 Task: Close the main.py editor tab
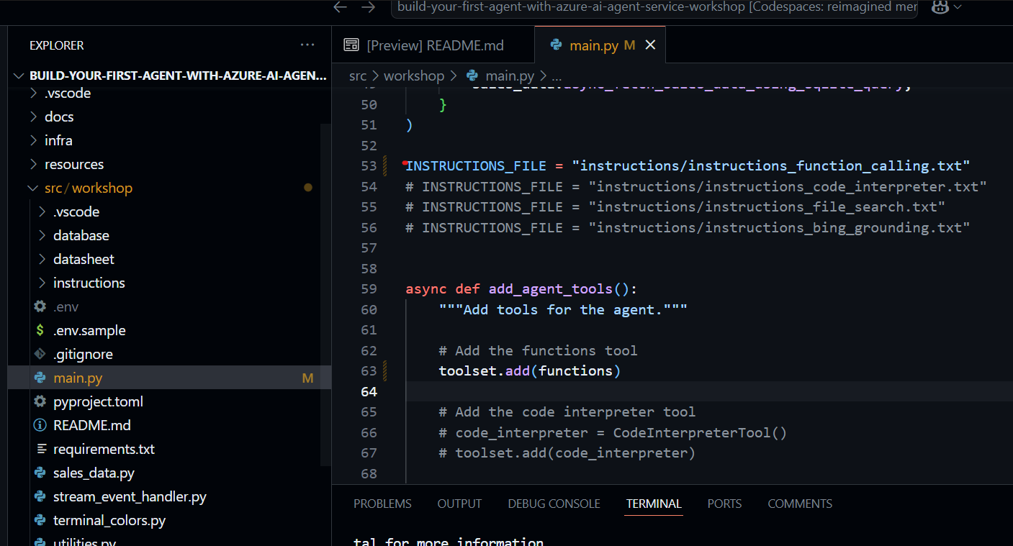650,45
